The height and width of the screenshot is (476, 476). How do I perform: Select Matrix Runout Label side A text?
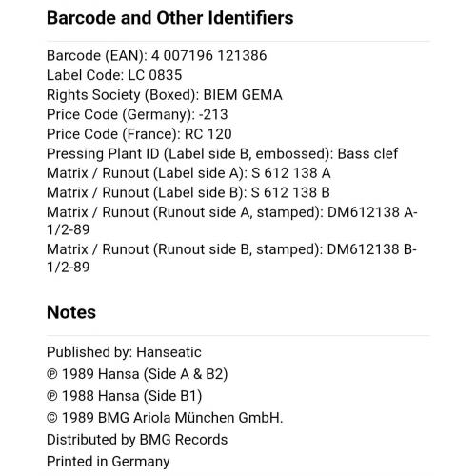(188, 173)
